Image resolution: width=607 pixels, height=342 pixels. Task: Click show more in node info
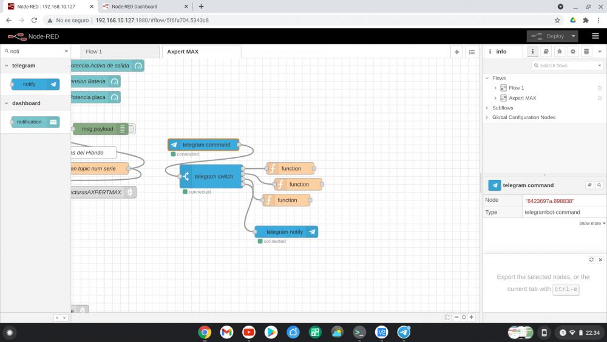[x=592, y=224]
